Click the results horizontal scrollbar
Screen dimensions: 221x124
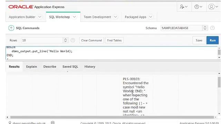click(x=112, y=117)
